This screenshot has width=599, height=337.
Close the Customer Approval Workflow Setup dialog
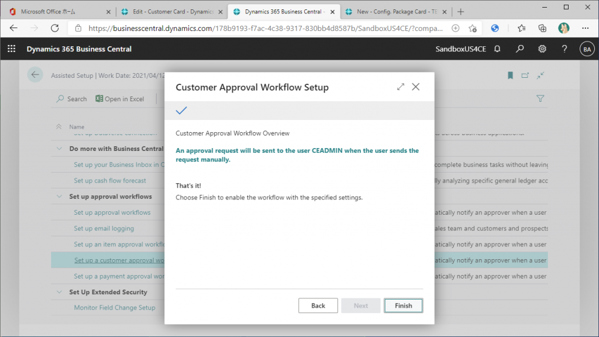click(416, 87)
